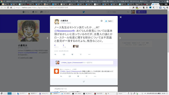Image resolution: width=169 pixels, height=95 pixels.
Task: Retweet the @_l_bottom_l_ reply tweet
Action: tap(70, 76)
